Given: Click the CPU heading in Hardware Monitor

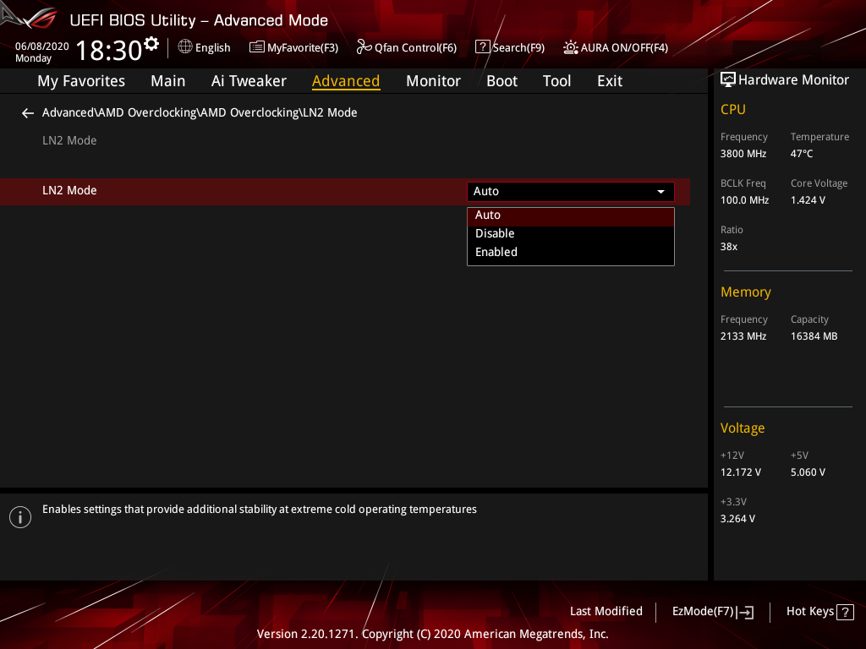Looking at the screenshot, I should (733, 109).
